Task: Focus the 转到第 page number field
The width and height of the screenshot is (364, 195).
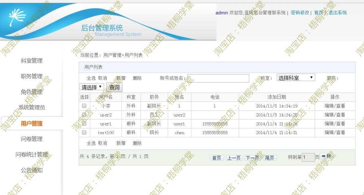Action: [308, 157]
